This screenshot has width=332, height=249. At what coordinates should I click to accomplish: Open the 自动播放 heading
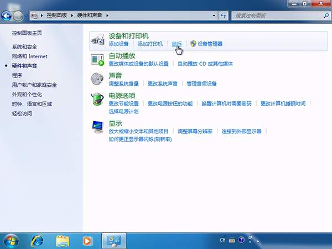(x=122, y=56)
